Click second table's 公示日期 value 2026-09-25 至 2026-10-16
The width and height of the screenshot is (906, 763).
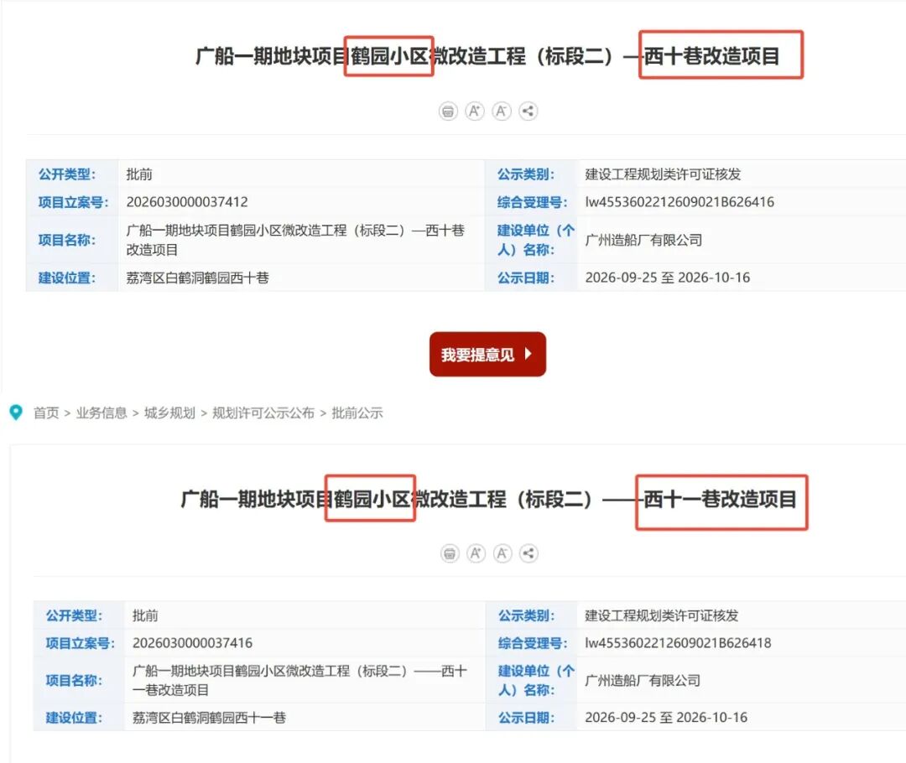point(666,718)
